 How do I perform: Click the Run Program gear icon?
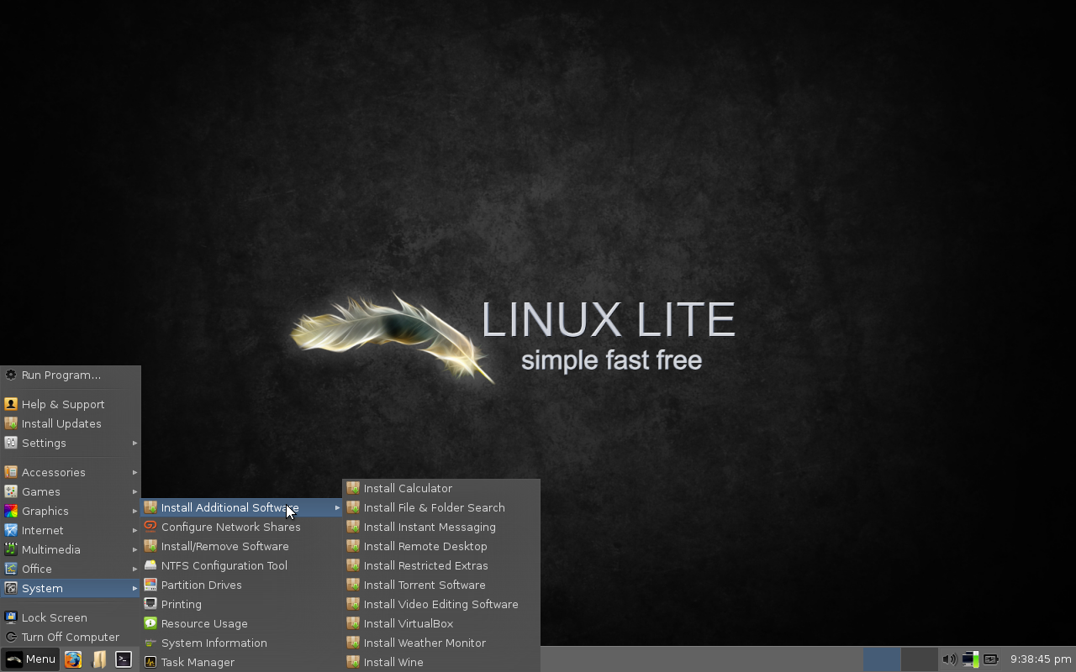[11, 375]
